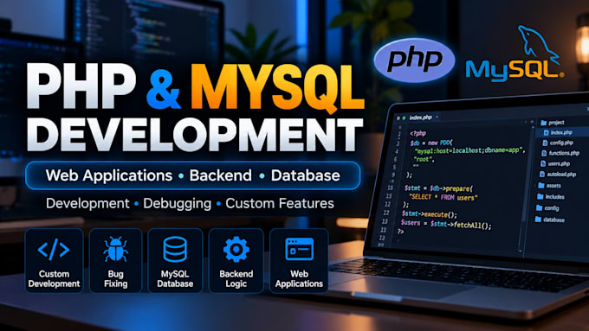This screenshot has width=589, height=331.
Task: Expand the config folder
Action: pyautogui.click(x=547, y=208)
